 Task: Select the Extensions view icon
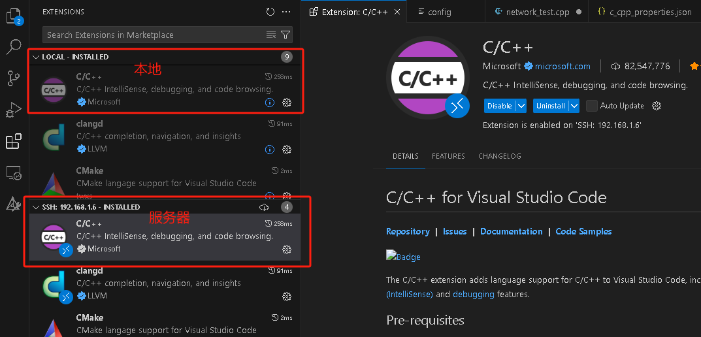14,141
